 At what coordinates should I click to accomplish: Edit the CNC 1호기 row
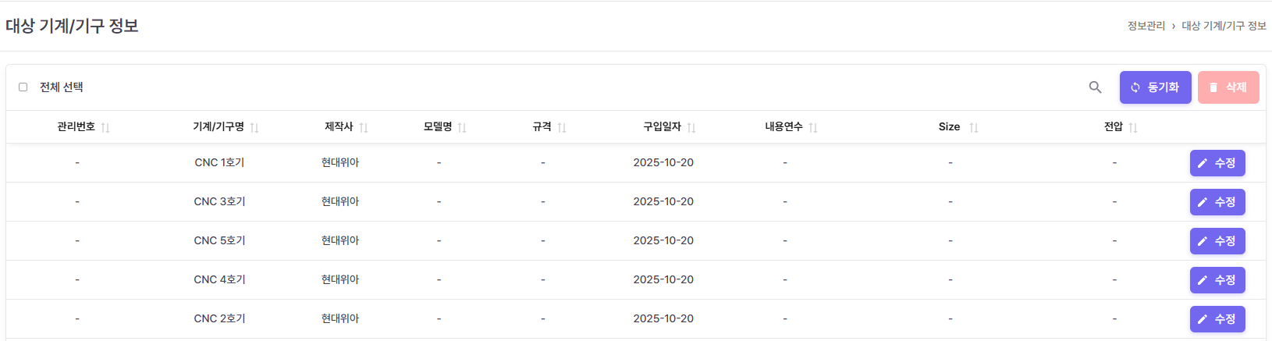(x=1217, y=163)
